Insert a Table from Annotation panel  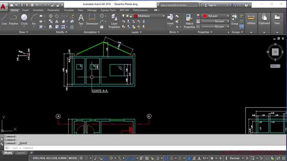[x=102, y=27]
